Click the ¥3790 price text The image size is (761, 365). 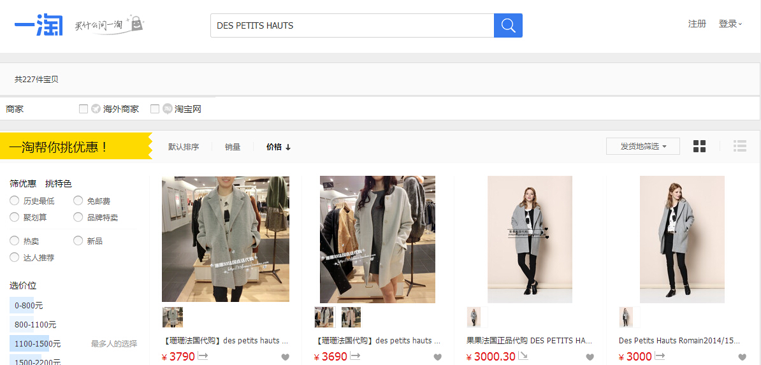(178, 357)
